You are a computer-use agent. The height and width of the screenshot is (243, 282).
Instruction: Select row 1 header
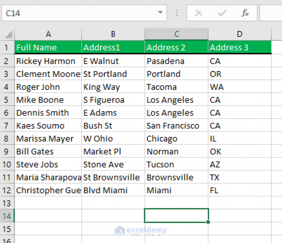[x=7, y=47]
